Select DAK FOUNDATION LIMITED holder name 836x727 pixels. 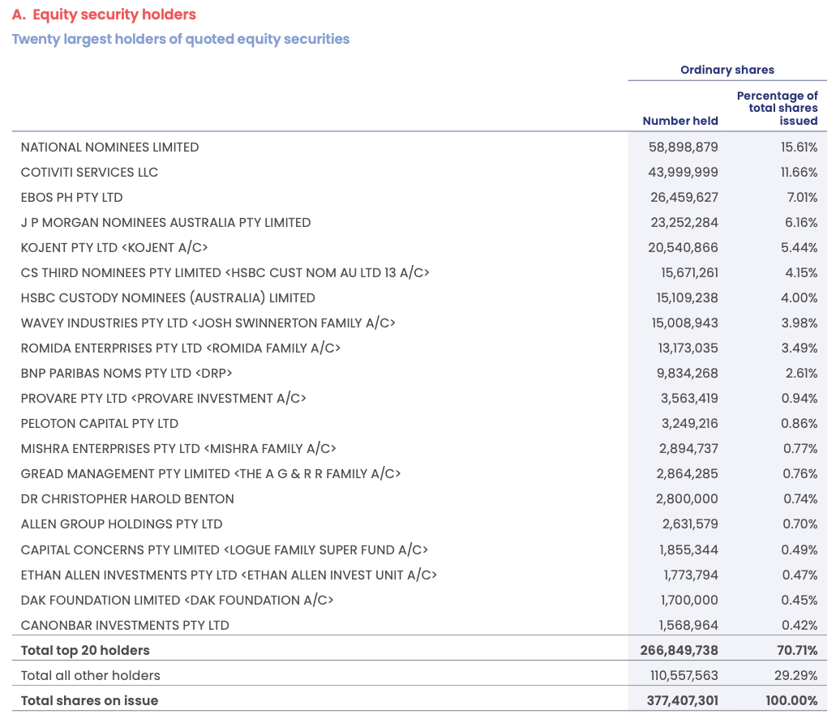pos(177,600)
